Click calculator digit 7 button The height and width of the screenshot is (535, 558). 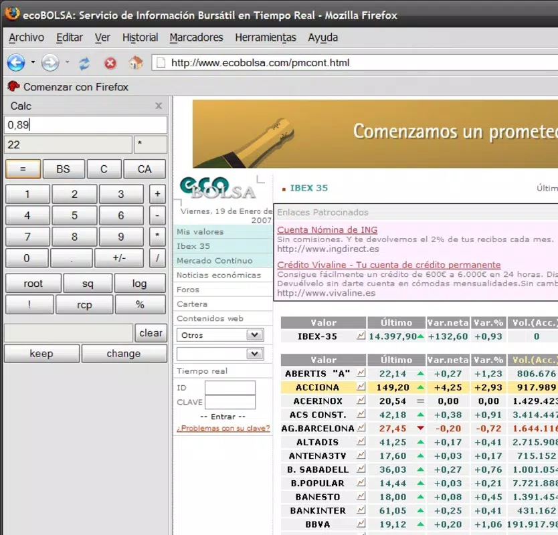click(27, 237)
